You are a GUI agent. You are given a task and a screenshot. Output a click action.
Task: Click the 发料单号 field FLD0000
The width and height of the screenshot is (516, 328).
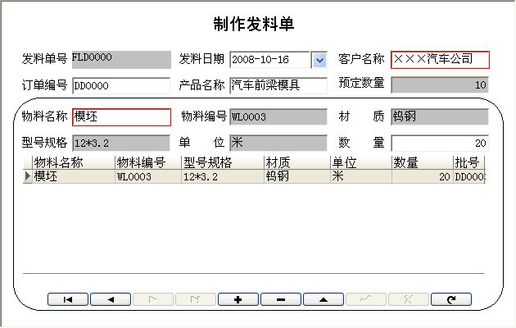[121, 60]
